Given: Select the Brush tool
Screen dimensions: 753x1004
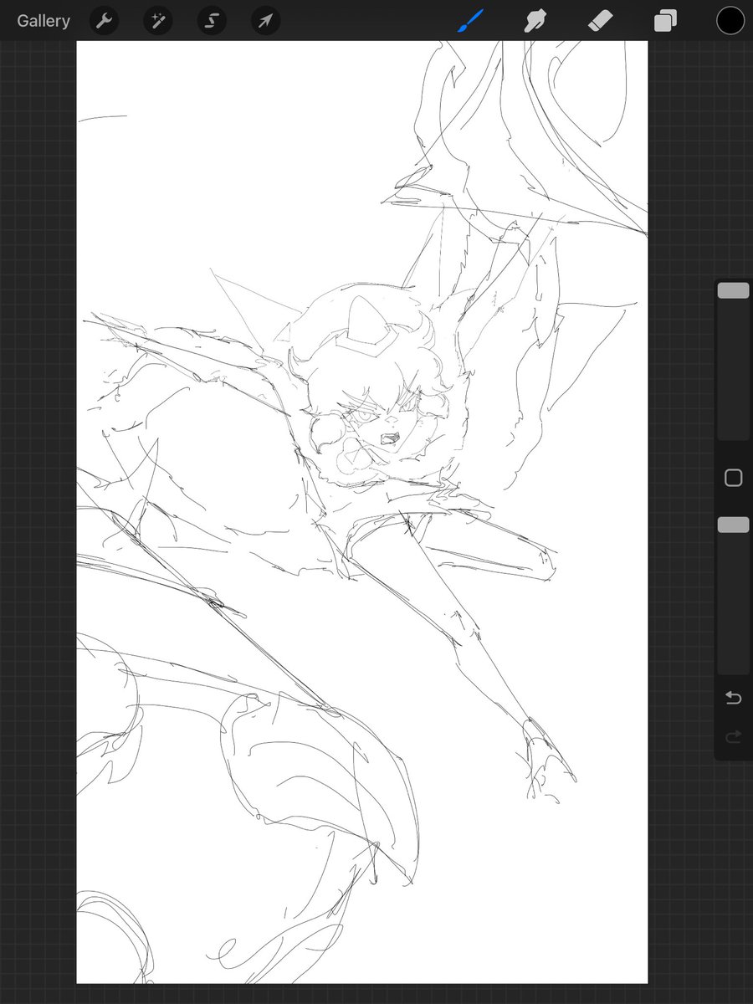Looking at the screenshot, I should tap(471, 21).
